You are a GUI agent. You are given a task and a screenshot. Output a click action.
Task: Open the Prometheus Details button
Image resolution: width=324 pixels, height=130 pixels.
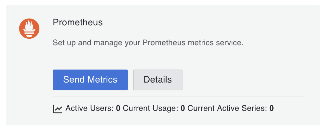point(158,80)
